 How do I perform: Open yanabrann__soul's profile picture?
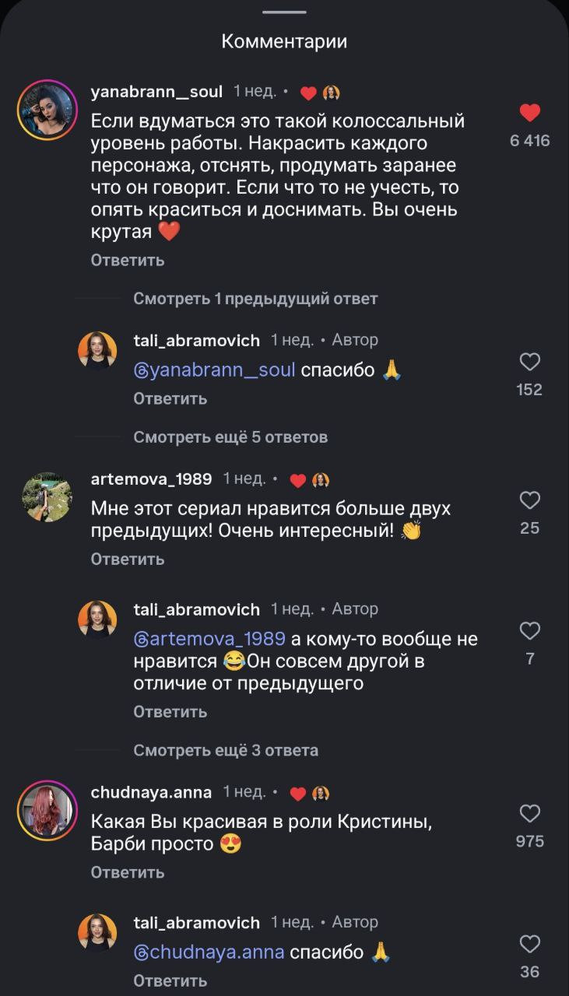coord(47,109)
